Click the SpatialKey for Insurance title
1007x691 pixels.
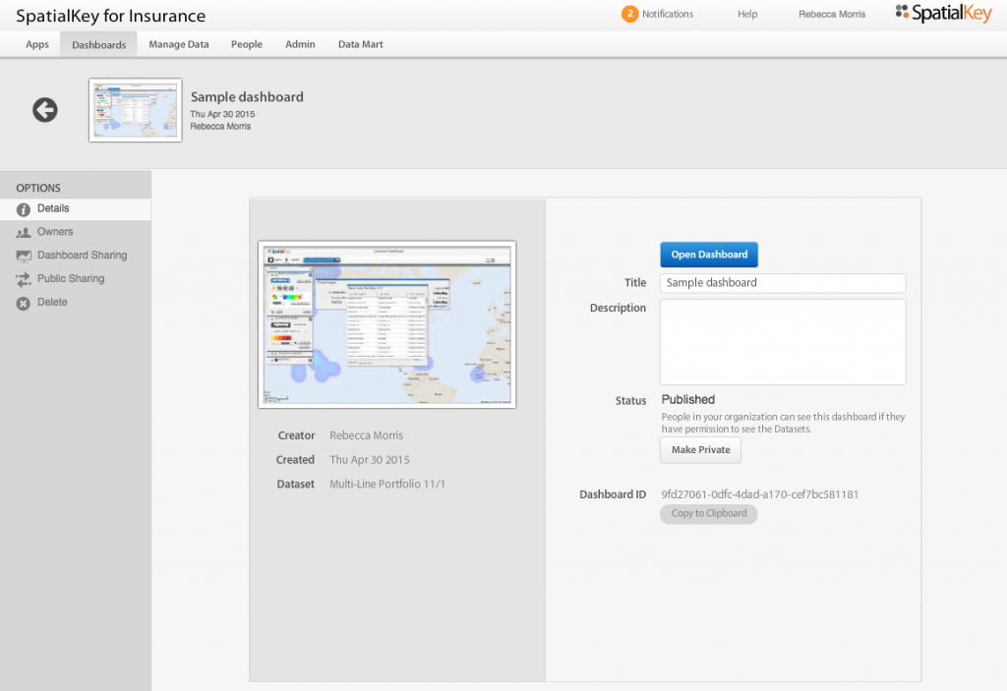click(111, 16)
